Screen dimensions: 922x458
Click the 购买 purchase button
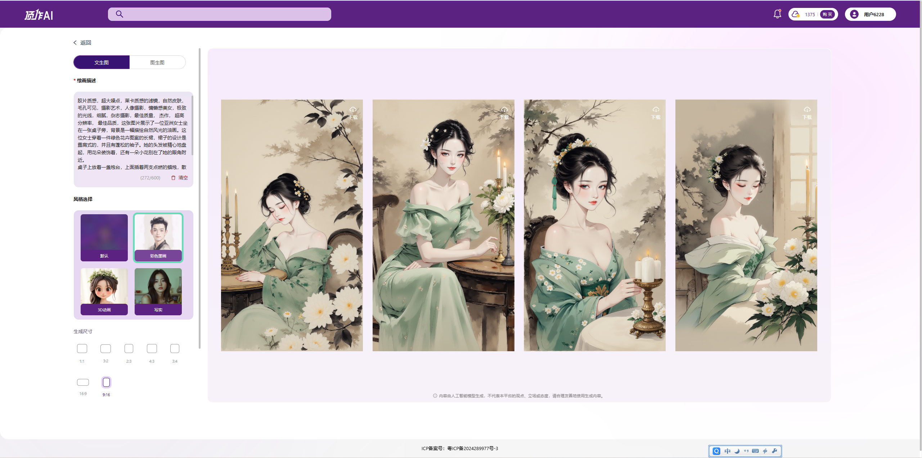click(x=827, y=14)
